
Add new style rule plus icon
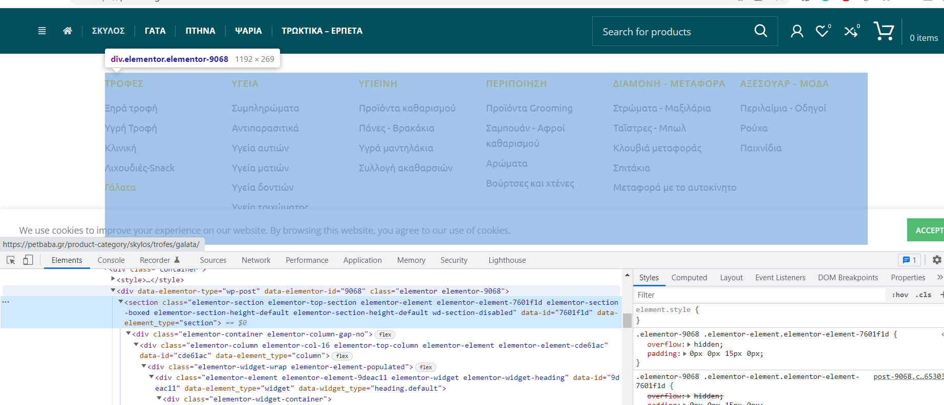click(x=941, y=295)
